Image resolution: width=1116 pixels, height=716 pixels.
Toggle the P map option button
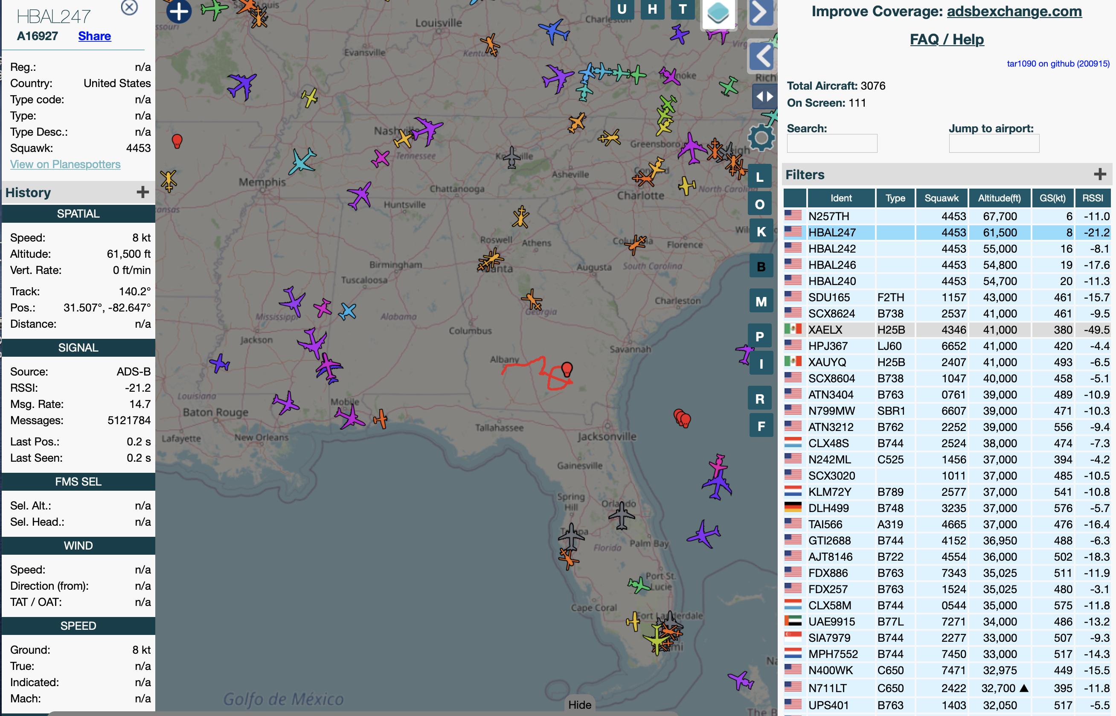coord(760,337)
